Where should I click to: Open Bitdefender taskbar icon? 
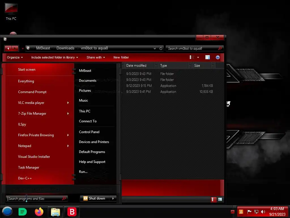72,212
